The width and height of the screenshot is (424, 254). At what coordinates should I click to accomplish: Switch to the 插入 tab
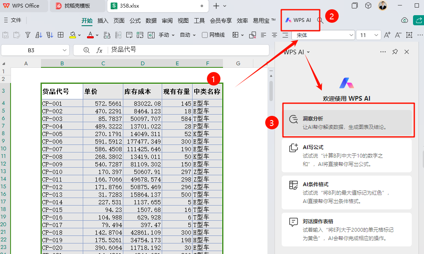coord(103,21)
